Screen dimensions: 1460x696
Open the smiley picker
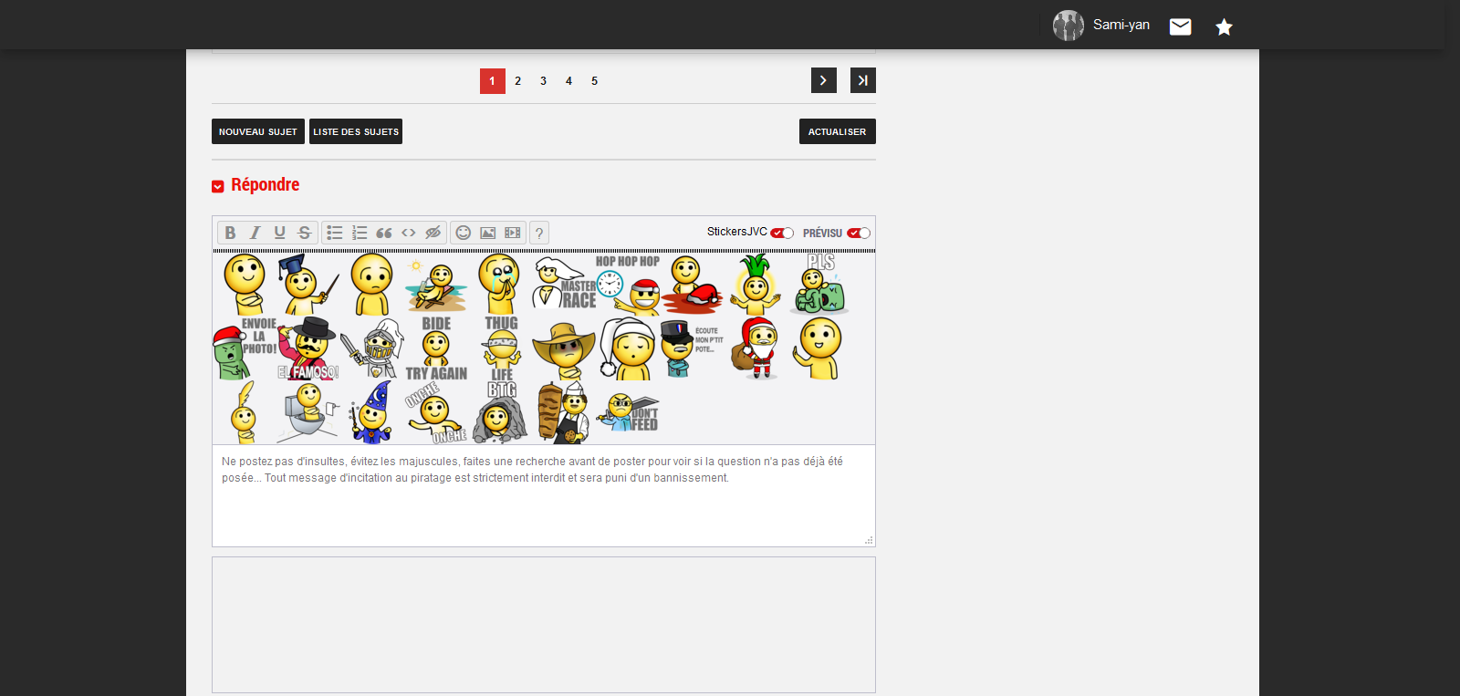point(464,233)
